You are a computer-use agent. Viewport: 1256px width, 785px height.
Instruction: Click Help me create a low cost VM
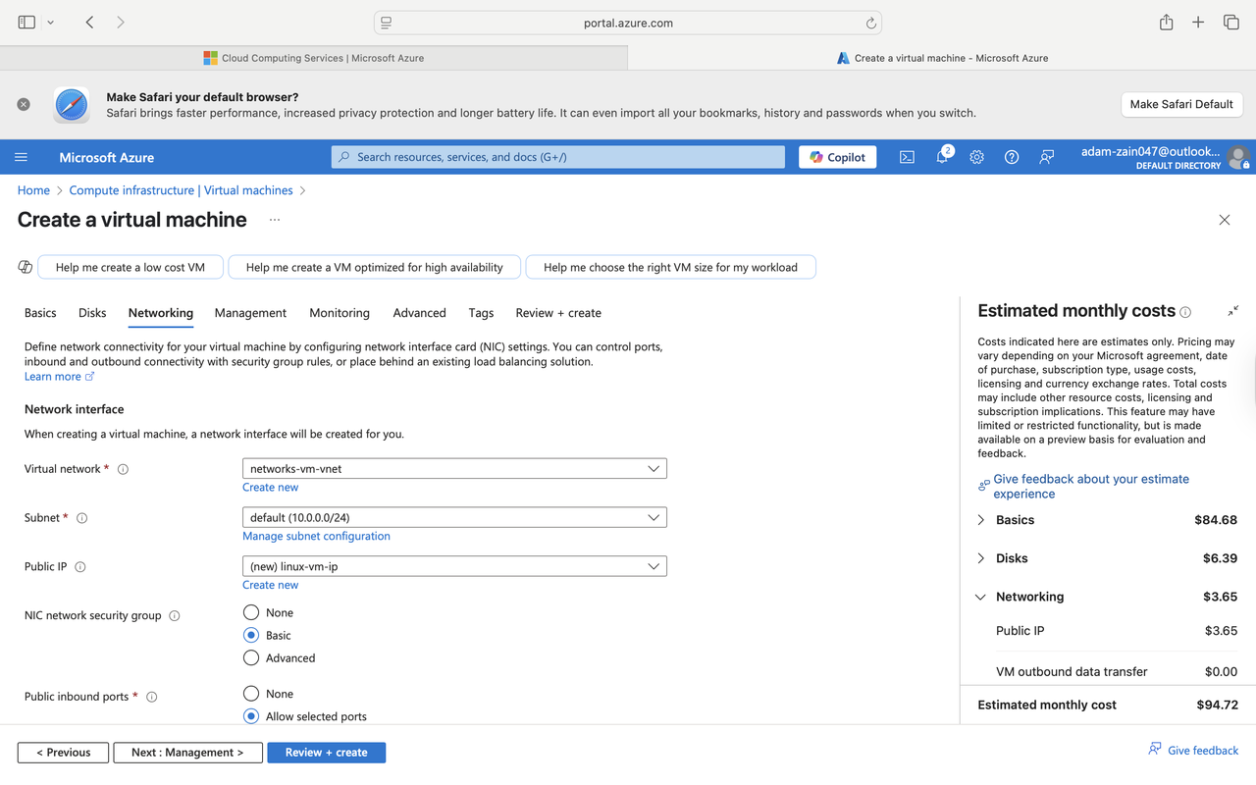[x=131, y=267]
